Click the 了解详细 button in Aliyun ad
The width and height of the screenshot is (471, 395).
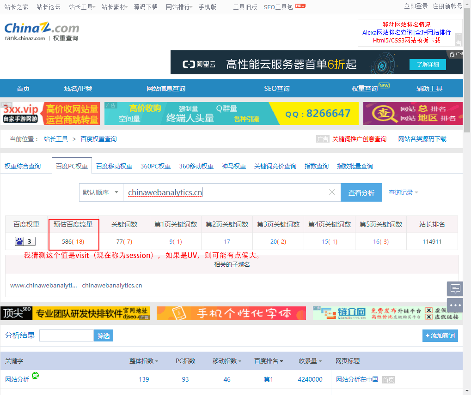[428, 64]
